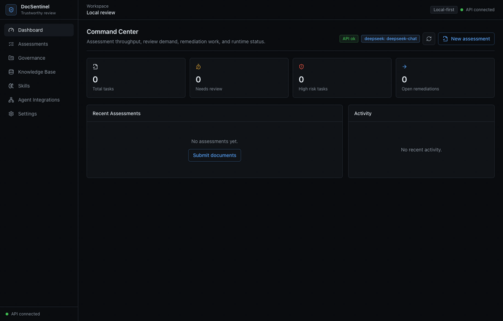Open Settings from the sidebar
The image size is (503, 321).
click(39, 114)
